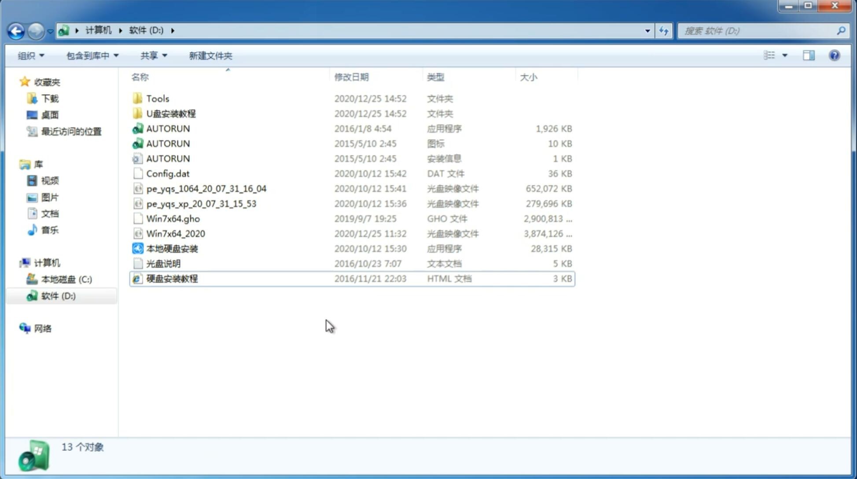Viewport: 857px width, 479px height.
Task: Open the U盘安装教程 folder
Action: pos(171,113)
